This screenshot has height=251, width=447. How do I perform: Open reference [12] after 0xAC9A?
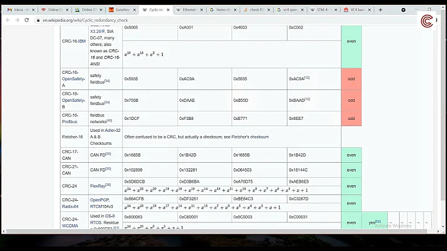(x=307, y=78)
